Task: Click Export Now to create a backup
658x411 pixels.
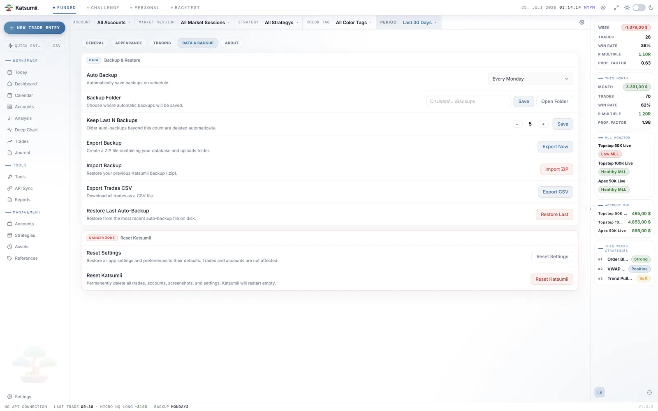Action: click(555, 147)
